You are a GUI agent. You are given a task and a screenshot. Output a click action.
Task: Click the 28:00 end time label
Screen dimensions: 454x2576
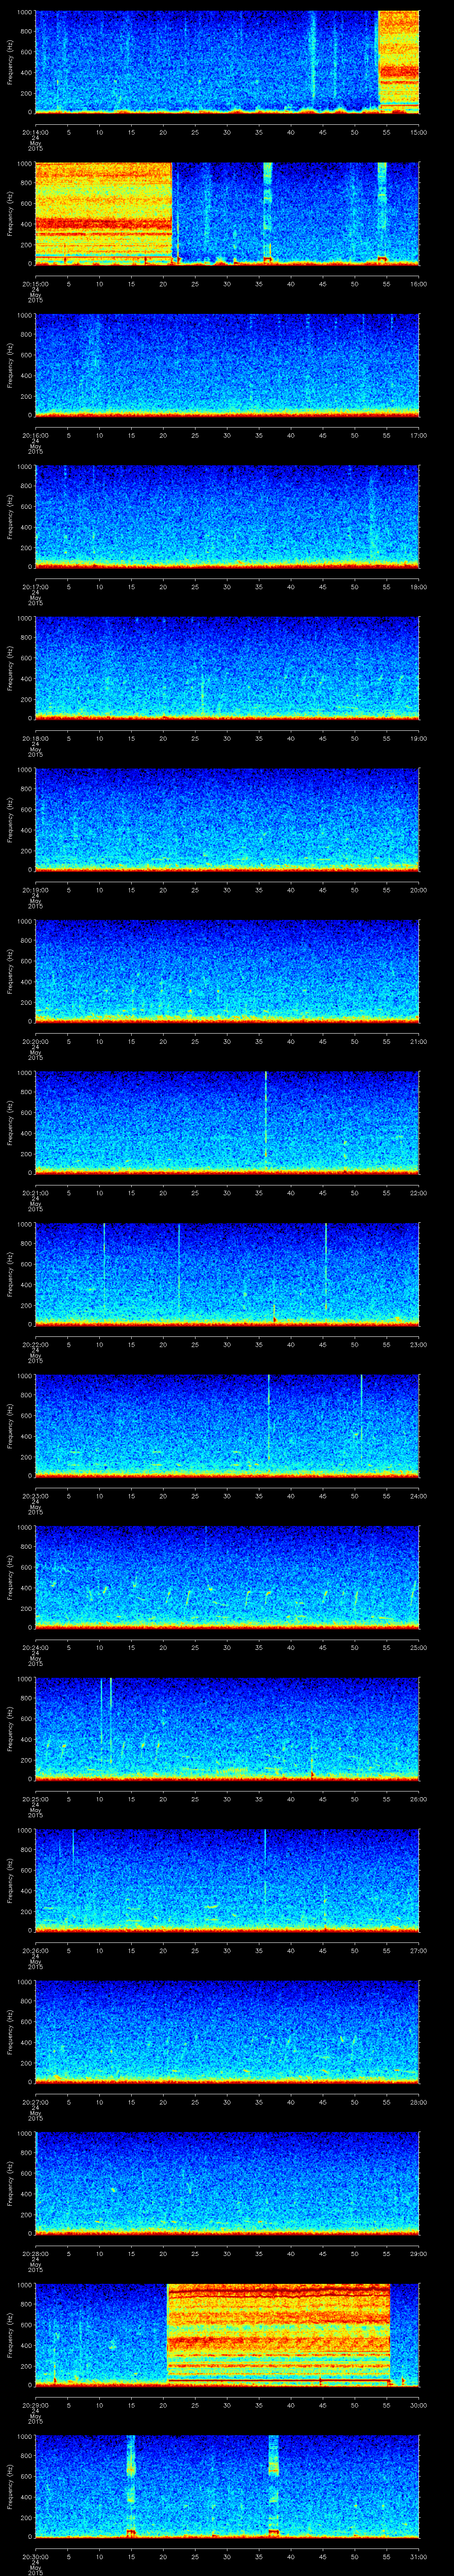(x=418, y=2102)
